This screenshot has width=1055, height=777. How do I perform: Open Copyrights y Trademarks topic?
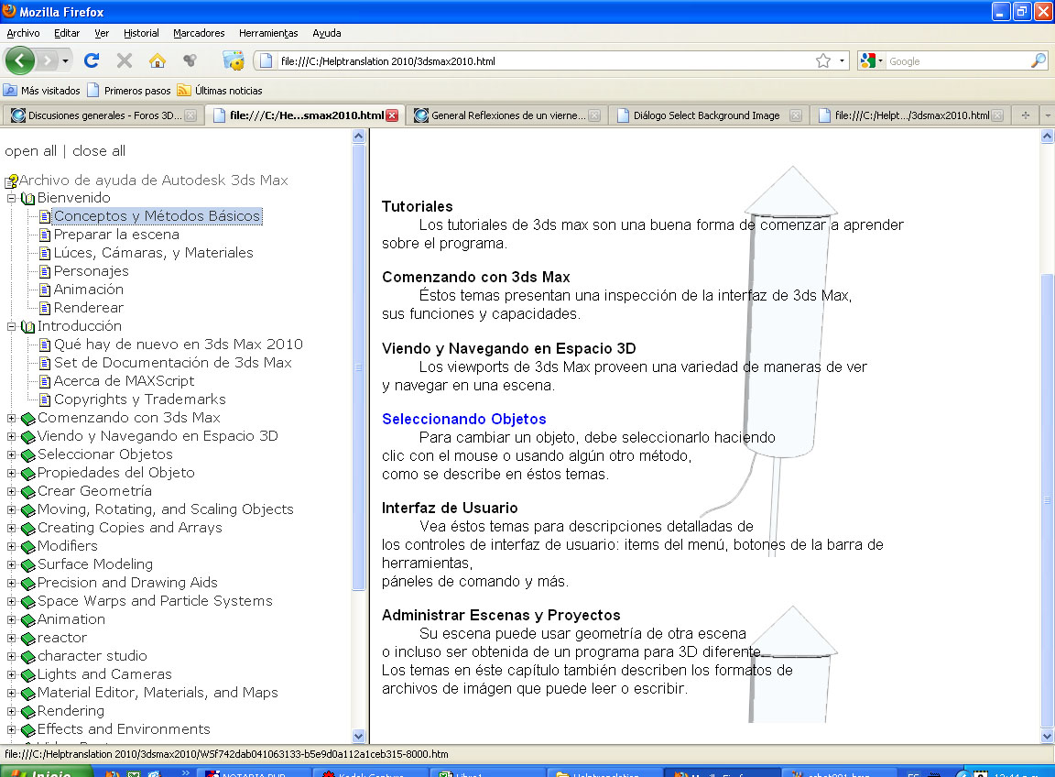click(x=139, y=399)
